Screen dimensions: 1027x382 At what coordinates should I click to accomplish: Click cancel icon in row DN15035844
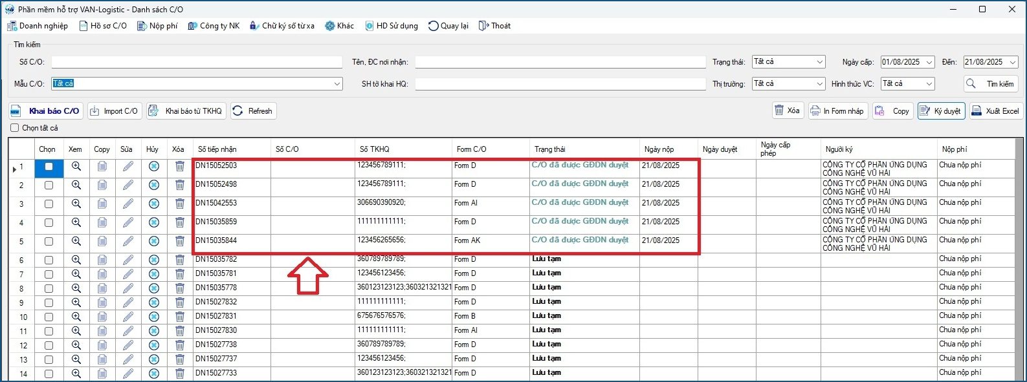tap(154, 242)
